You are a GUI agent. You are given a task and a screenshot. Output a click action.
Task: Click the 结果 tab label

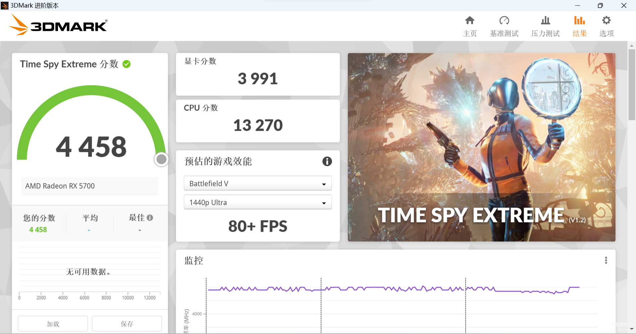579,33
